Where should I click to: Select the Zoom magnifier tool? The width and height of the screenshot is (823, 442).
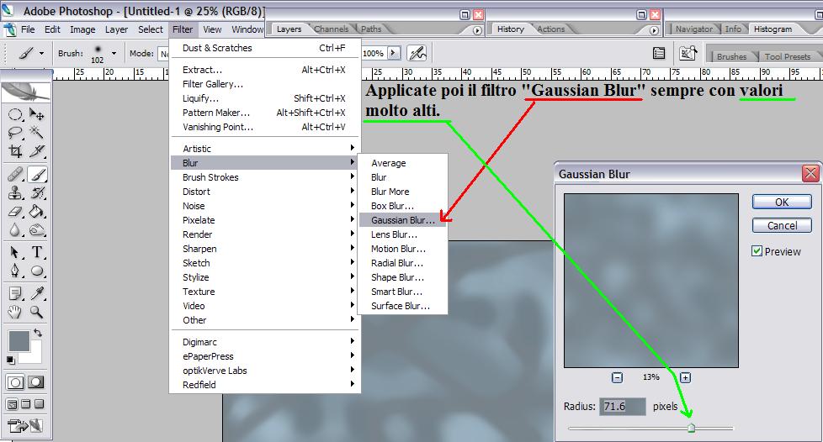click(x=37, y=313)
